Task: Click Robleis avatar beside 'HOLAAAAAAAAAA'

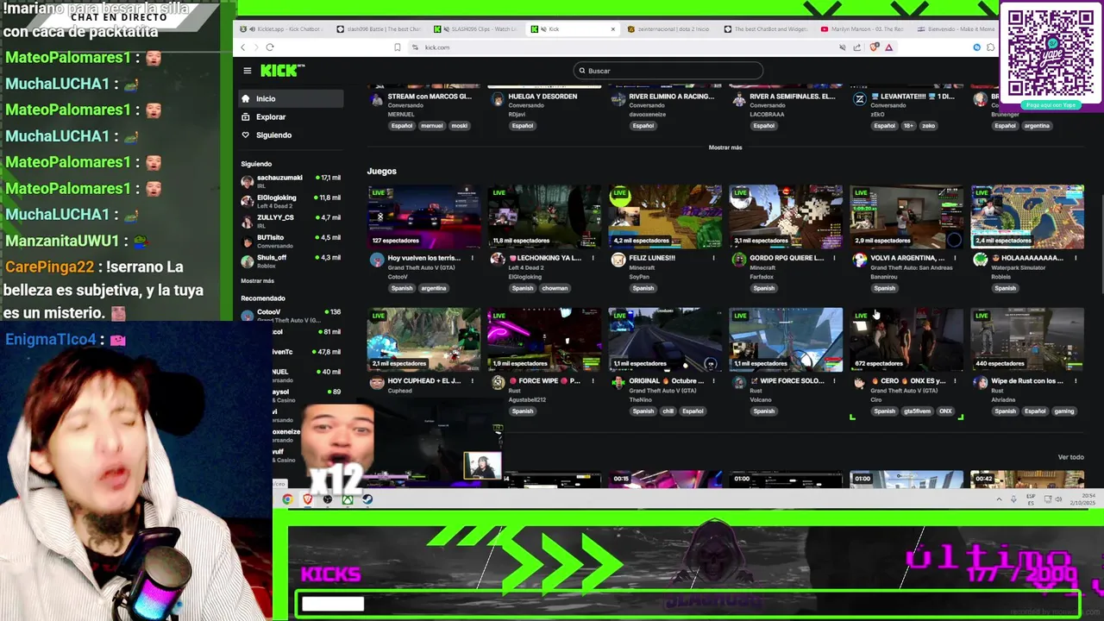Action: [981, 260]
